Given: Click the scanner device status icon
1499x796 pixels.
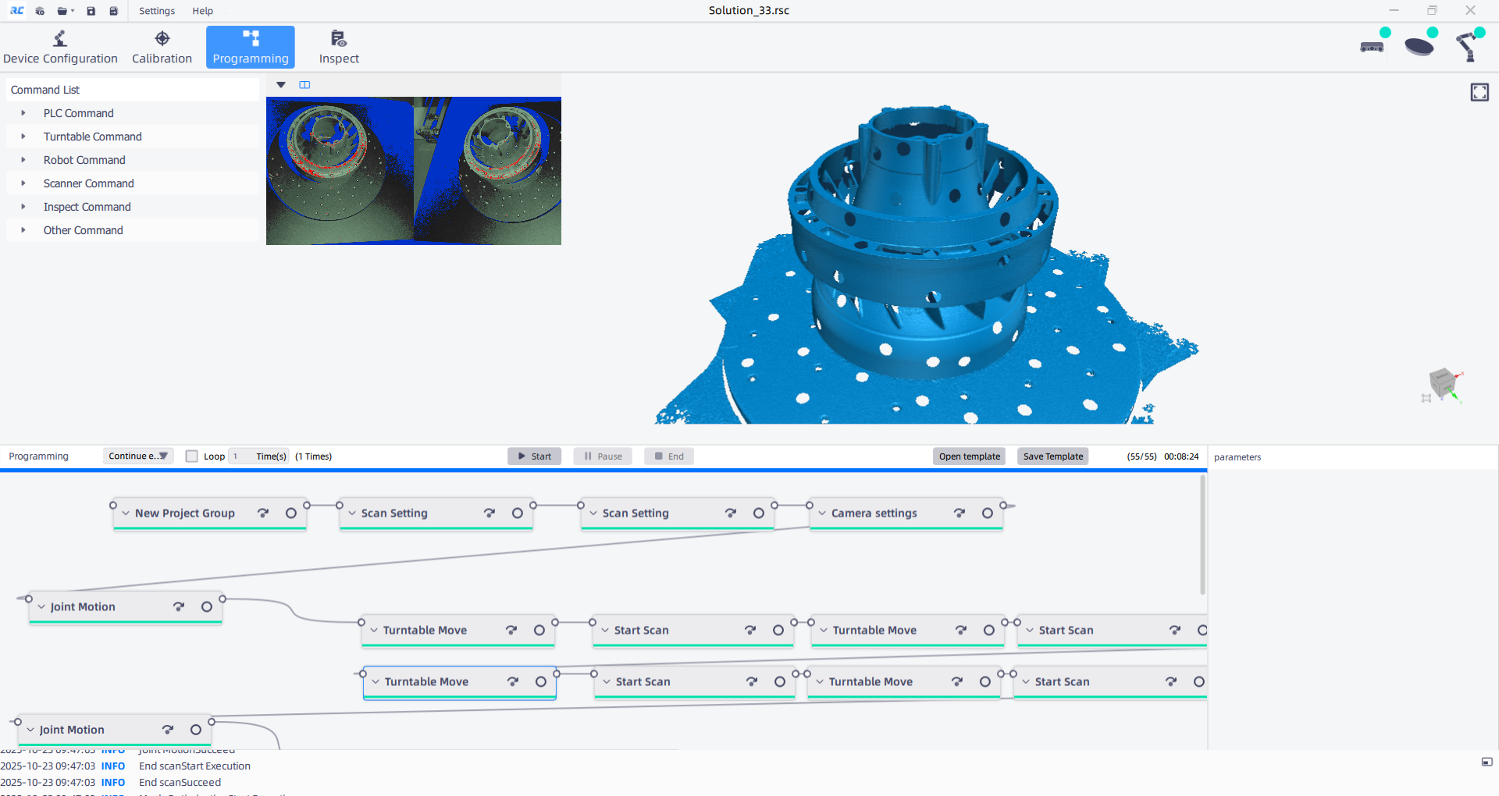Looking at the screenshot, I should tap(1372, 47).
